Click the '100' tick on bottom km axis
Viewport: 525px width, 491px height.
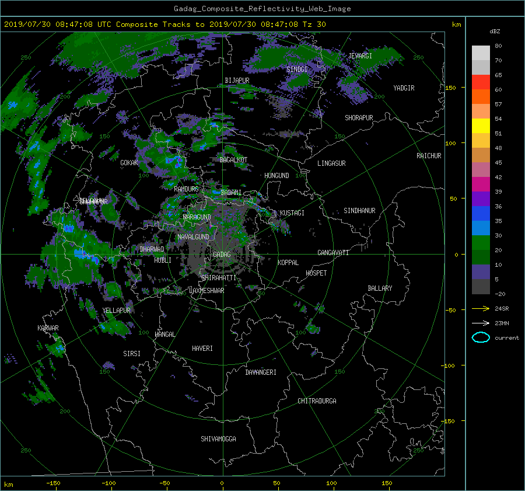click(x=331, y=483)
